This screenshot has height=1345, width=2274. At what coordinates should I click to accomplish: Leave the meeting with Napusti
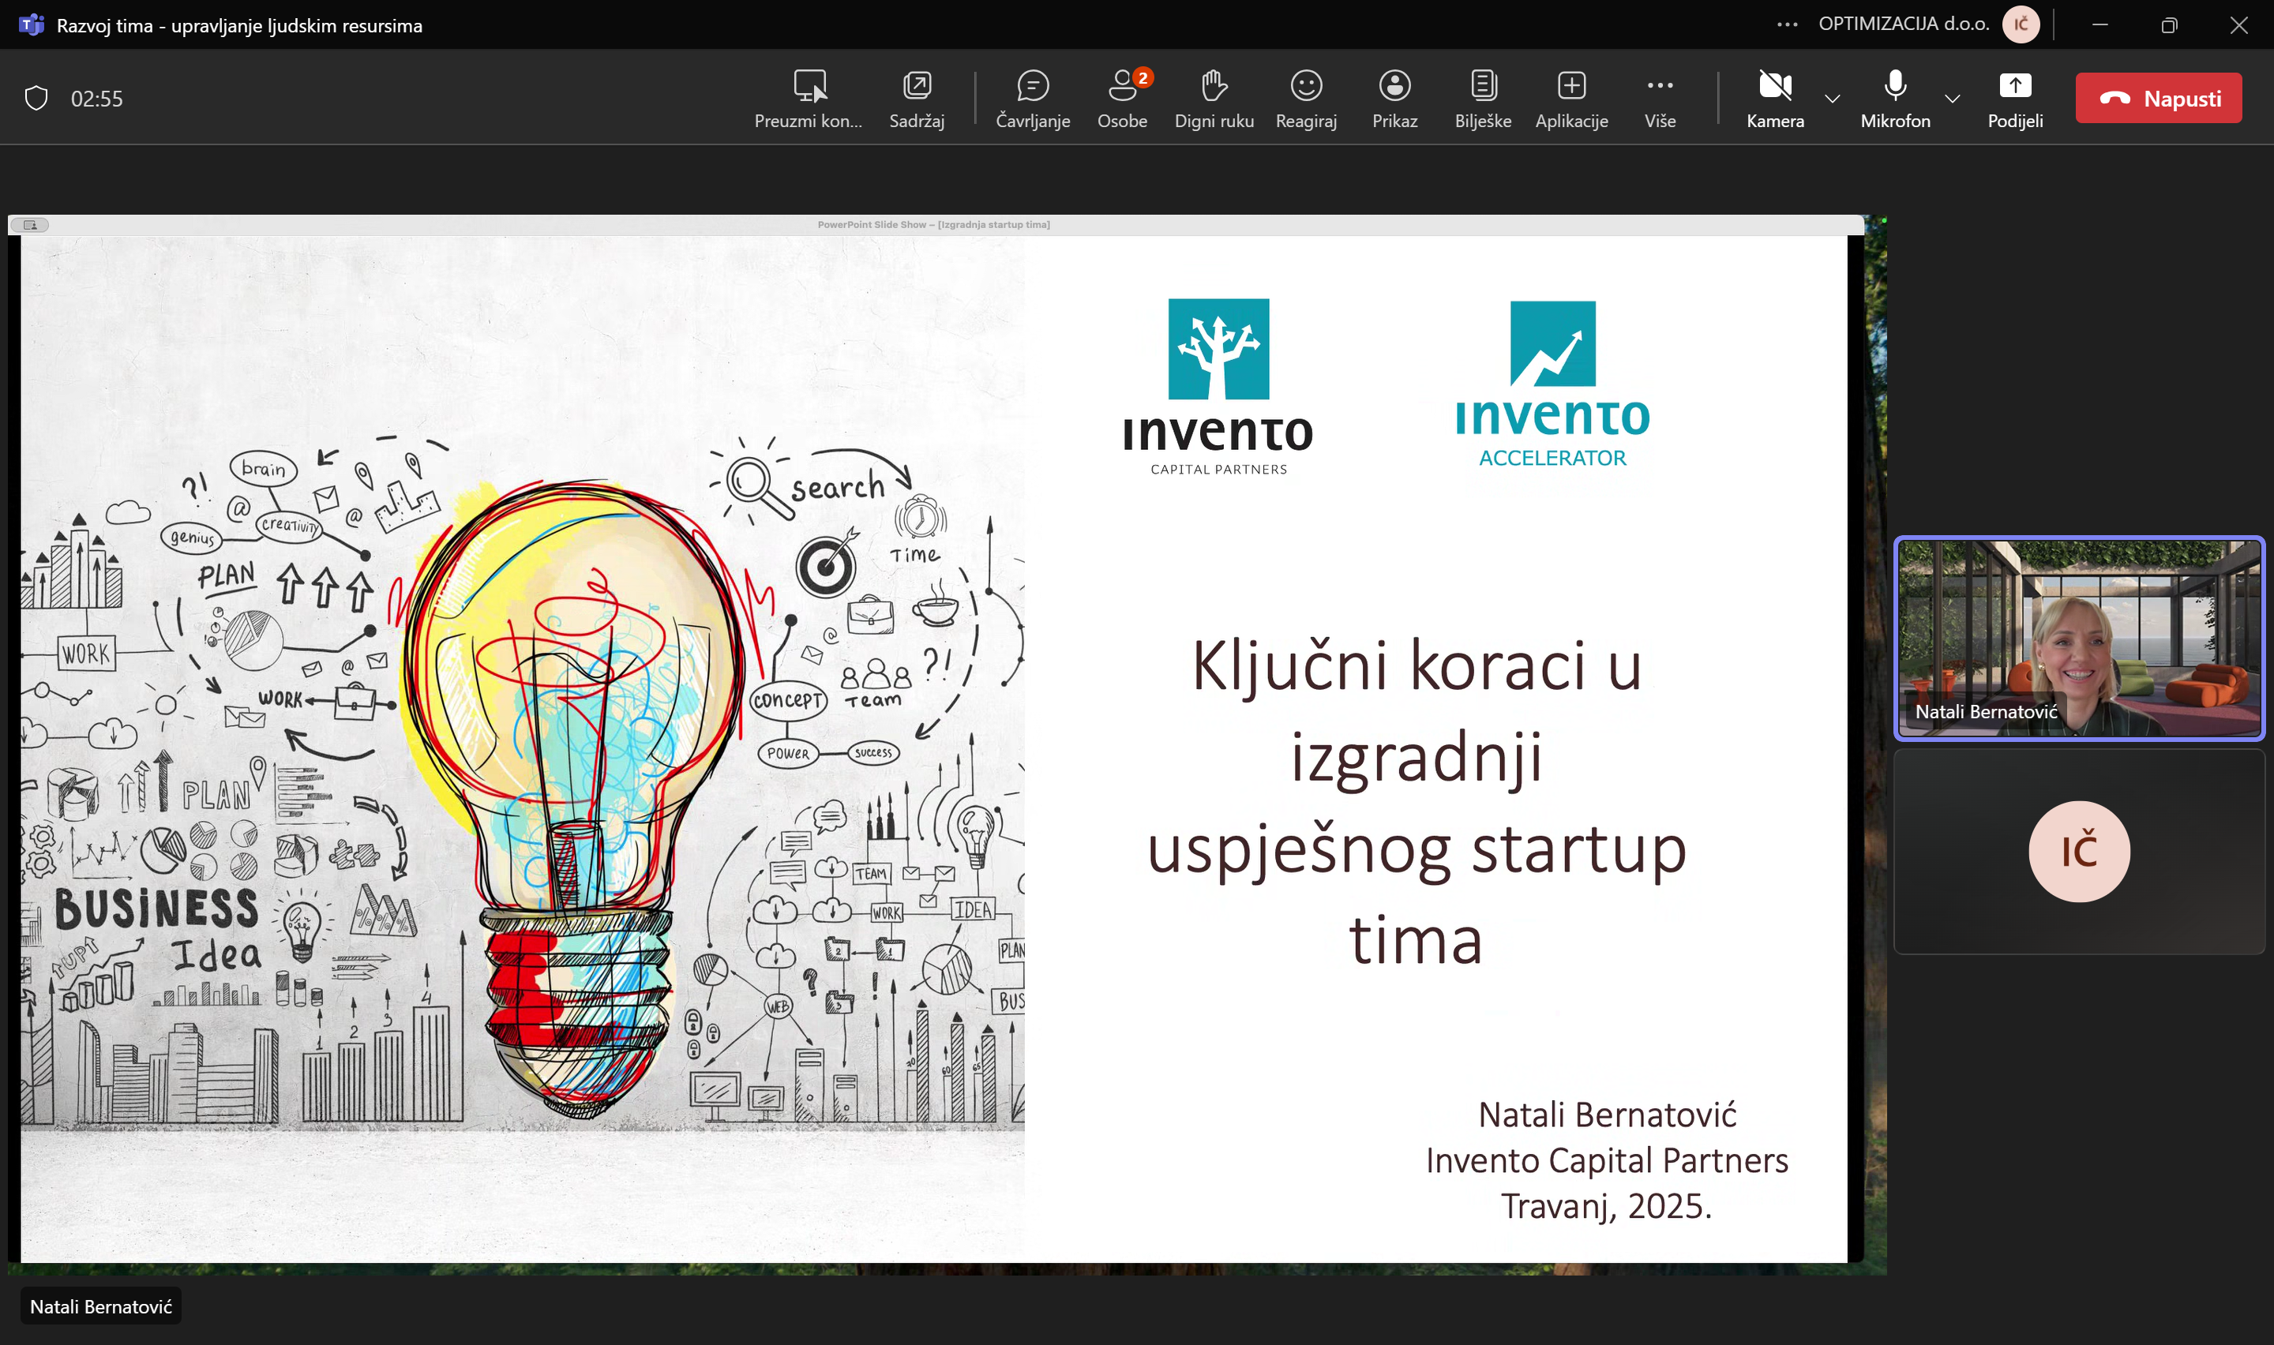(x=2158, y=98)
